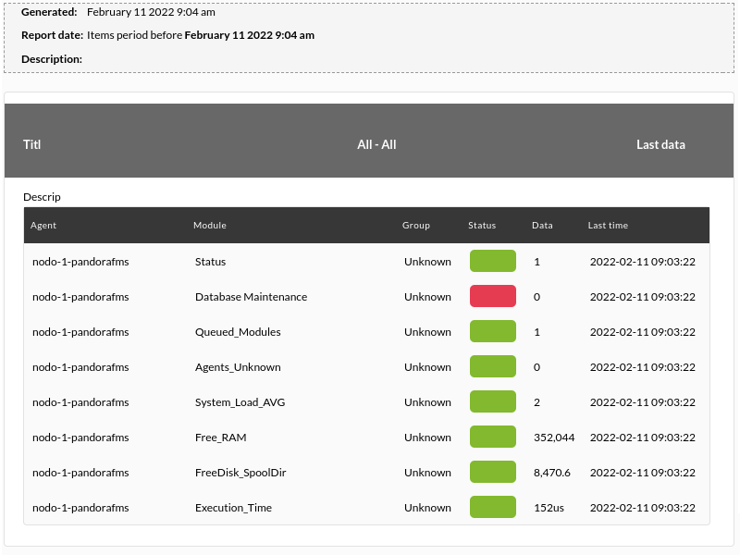Click data value 2 in System_Load_AVG row
Image resolution: width=740 pixels, height=555 pixels.
(x=536, y=402)
